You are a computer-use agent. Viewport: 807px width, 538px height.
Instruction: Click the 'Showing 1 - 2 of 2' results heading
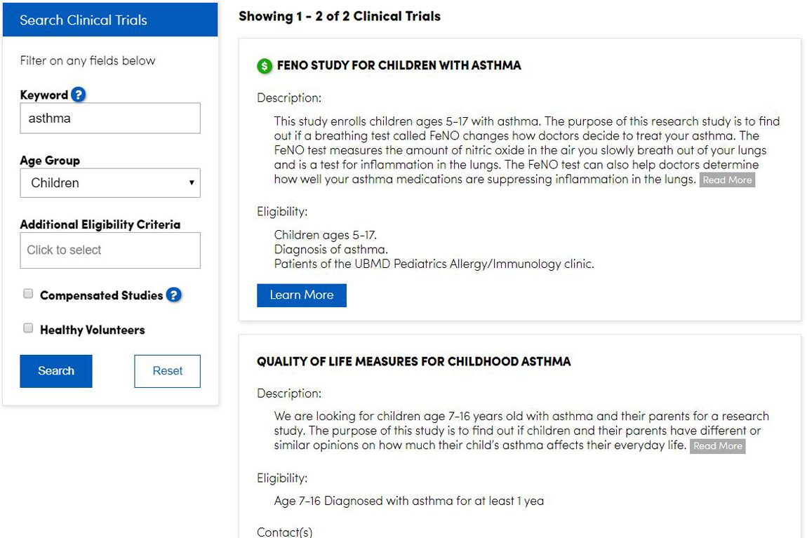click(x=340, y=16)
